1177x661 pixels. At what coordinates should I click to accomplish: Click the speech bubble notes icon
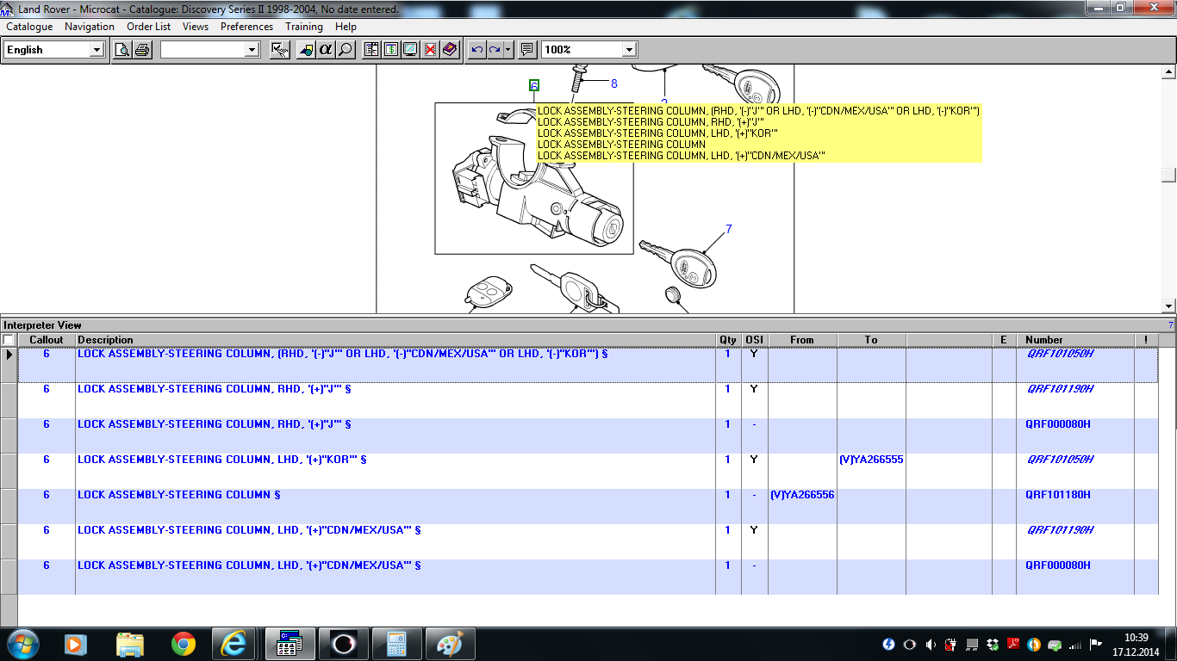click(x=527, y=50)
